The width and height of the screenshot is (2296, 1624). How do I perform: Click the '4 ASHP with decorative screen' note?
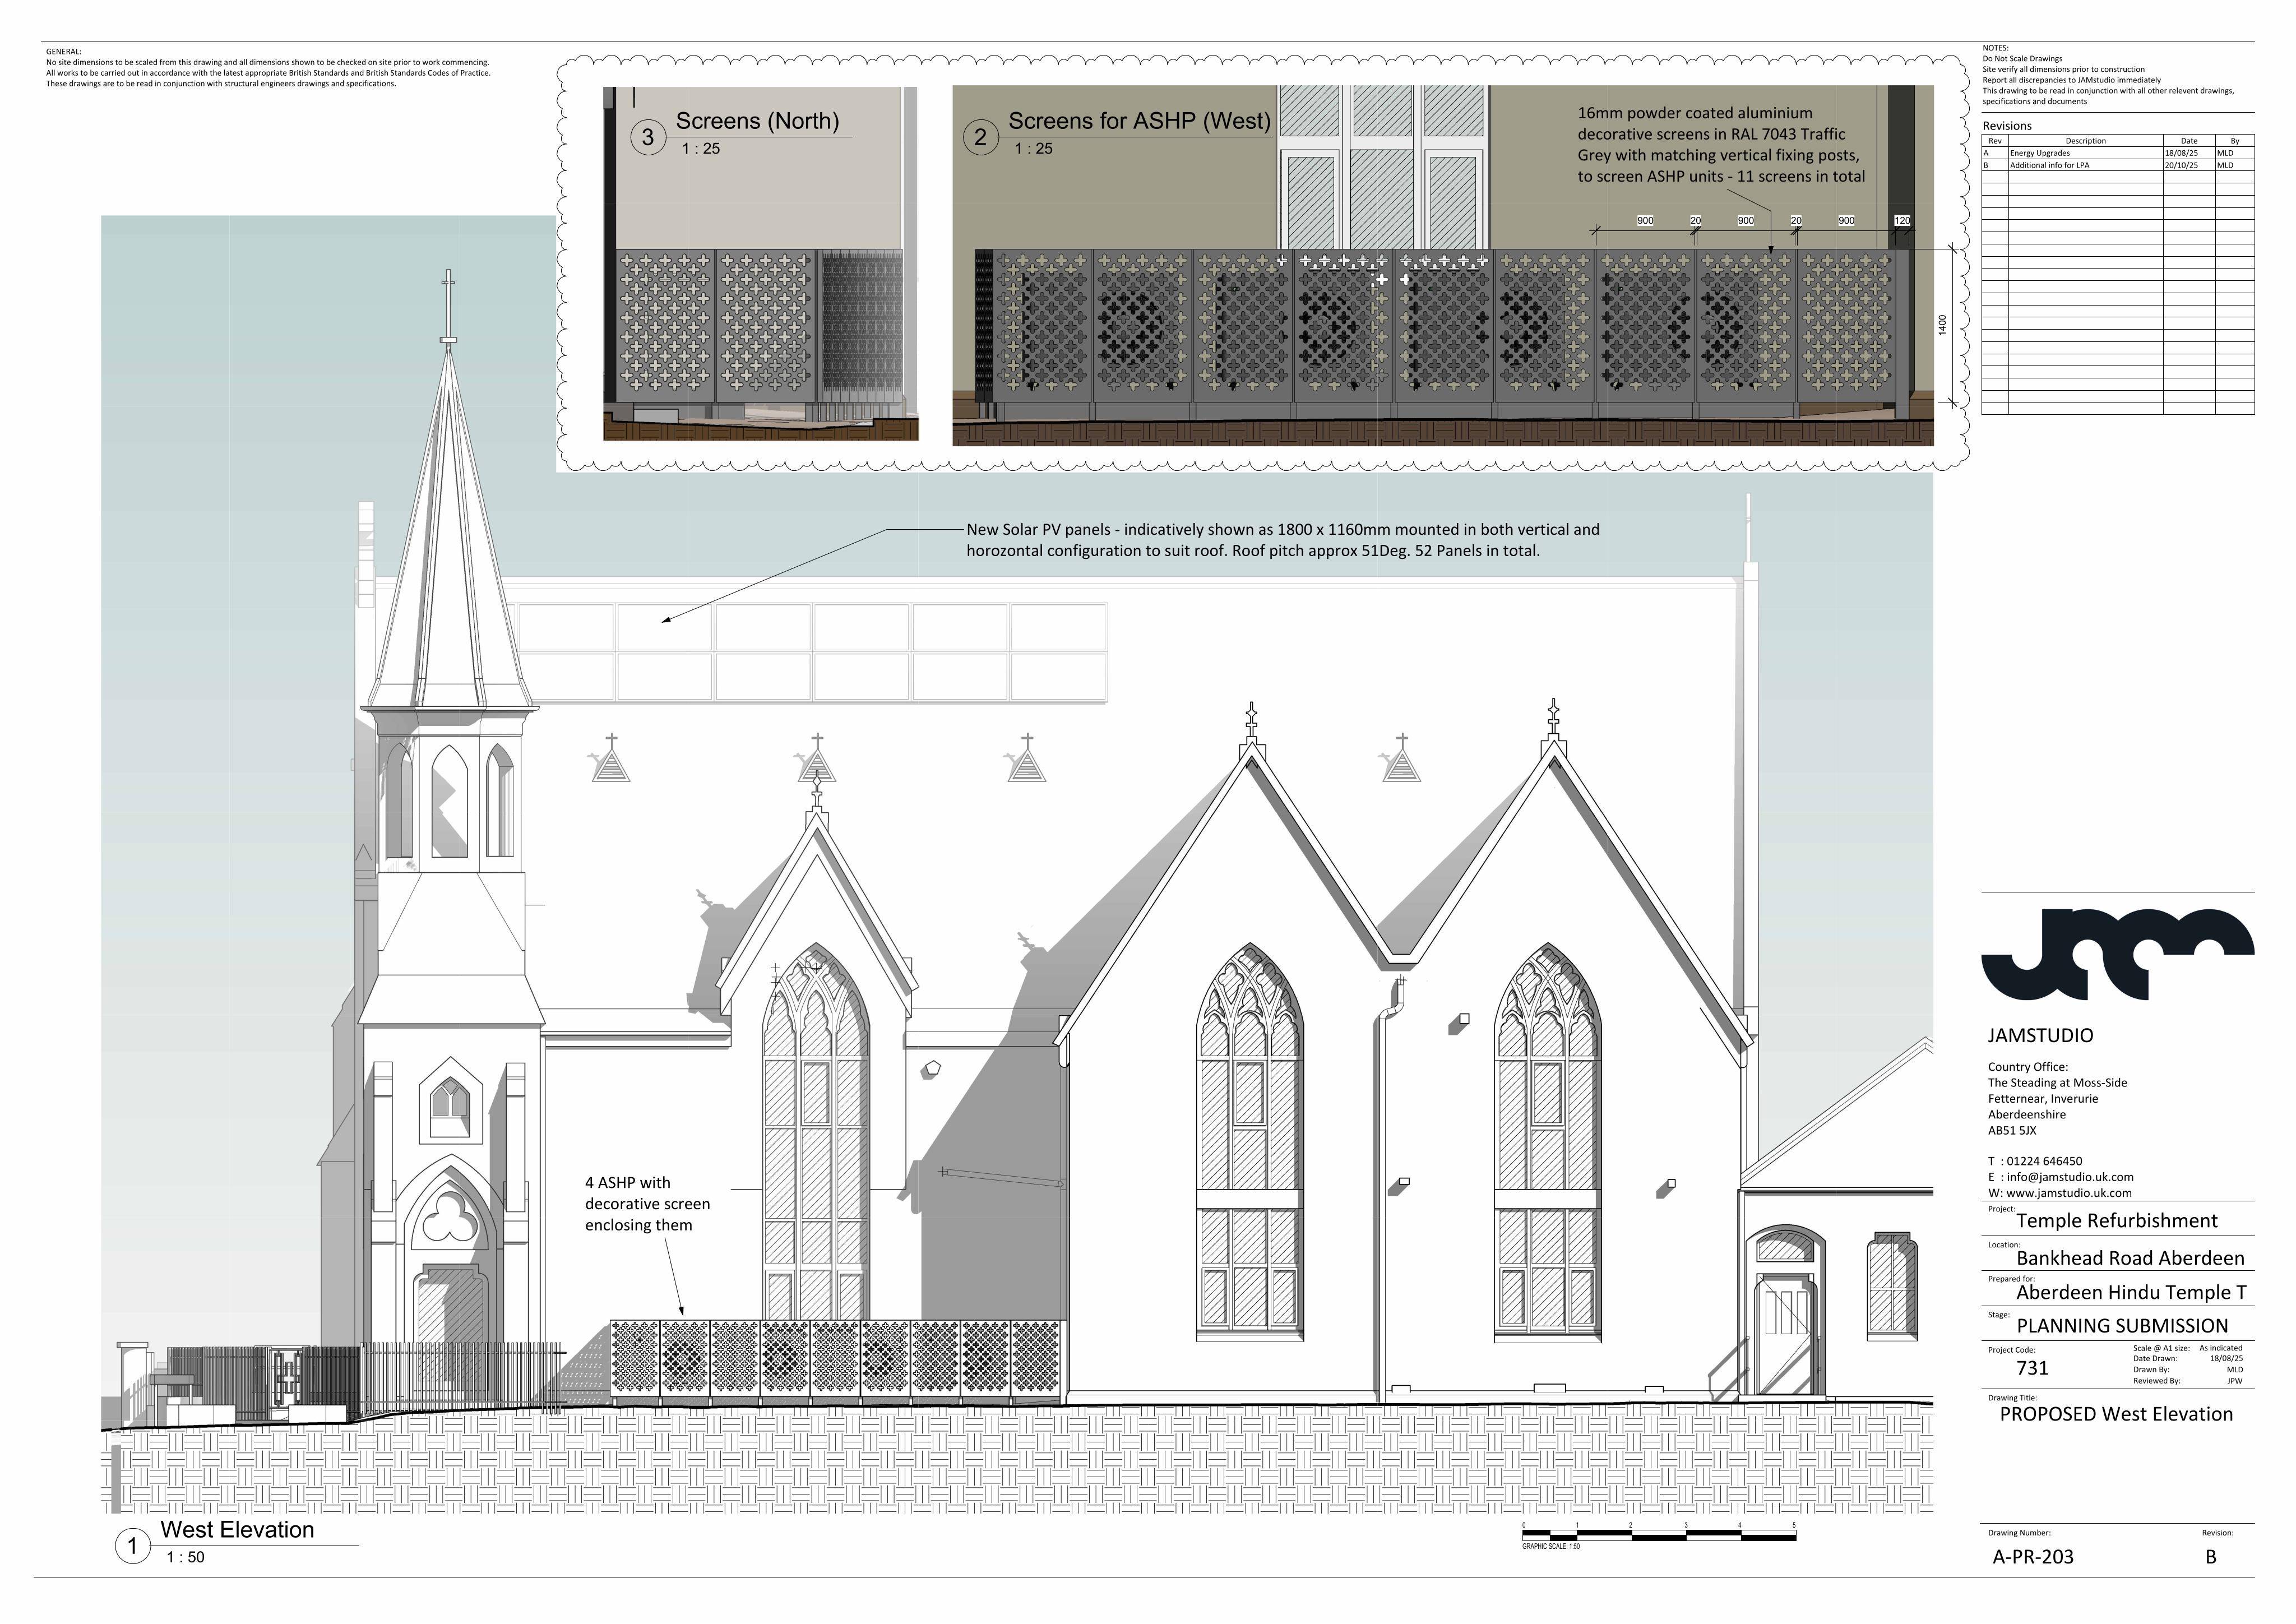pyautogui.click(x=647, y=1204)
